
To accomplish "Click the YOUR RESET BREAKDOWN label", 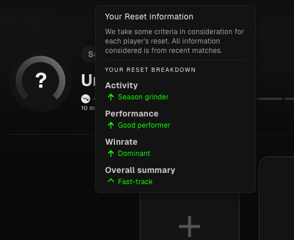I will [150, 70].
